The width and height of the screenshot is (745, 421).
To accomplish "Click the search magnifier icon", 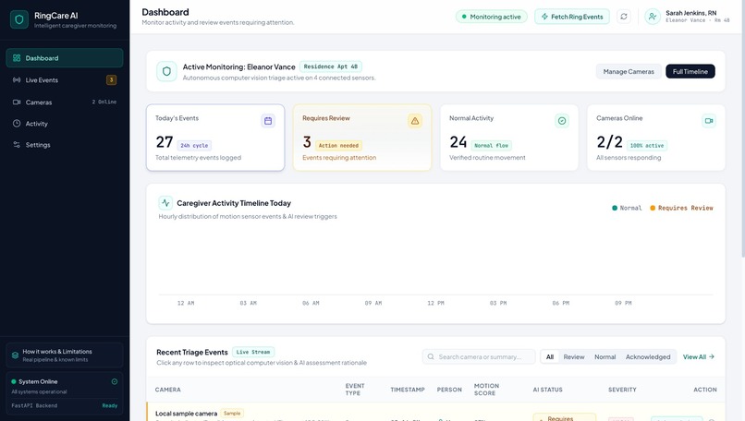I will [x=431, y=357].
